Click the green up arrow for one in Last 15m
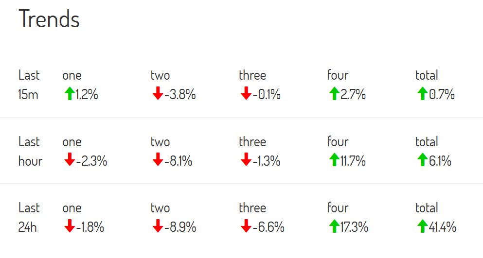 coord(70,93)
